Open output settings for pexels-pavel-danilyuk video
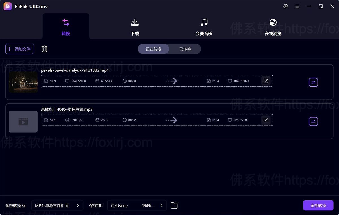339x215 pixels. point(266,81)
